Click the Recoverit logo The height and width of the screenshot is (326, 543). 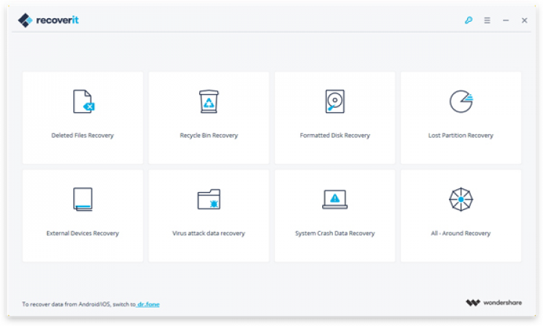(49, 20)
